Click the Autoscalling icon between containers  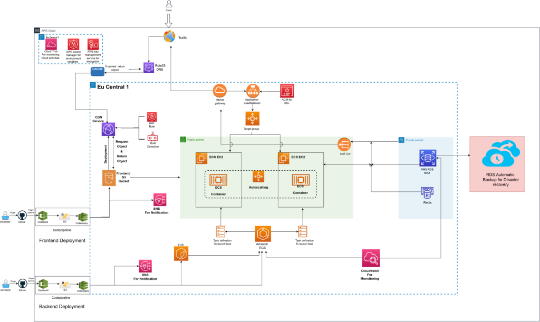(258, 177)
